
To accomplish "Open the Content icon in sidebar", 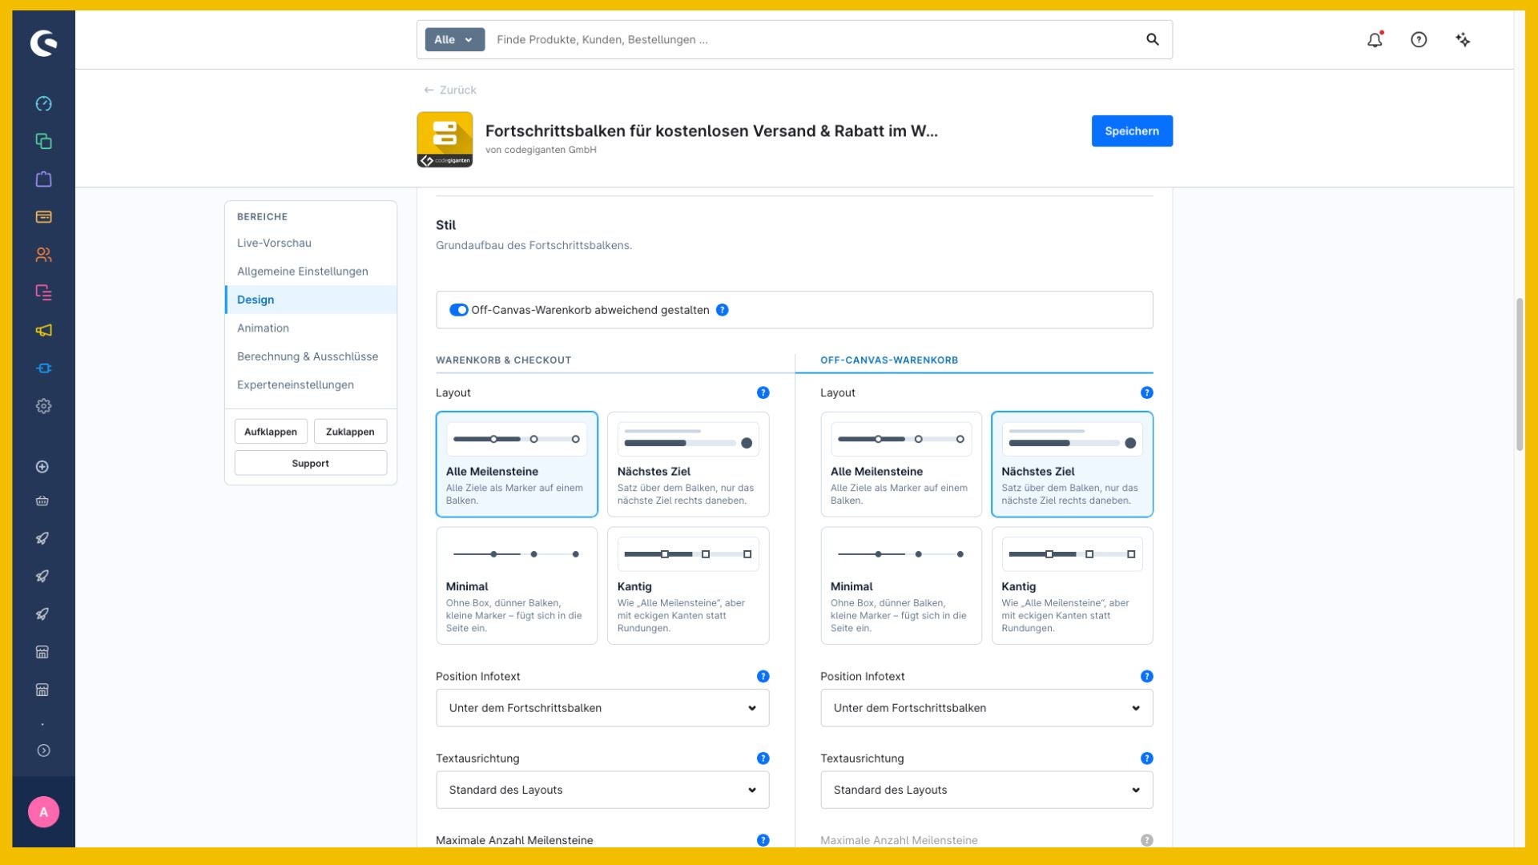I will pyautogui.click(x=43, y=292).
